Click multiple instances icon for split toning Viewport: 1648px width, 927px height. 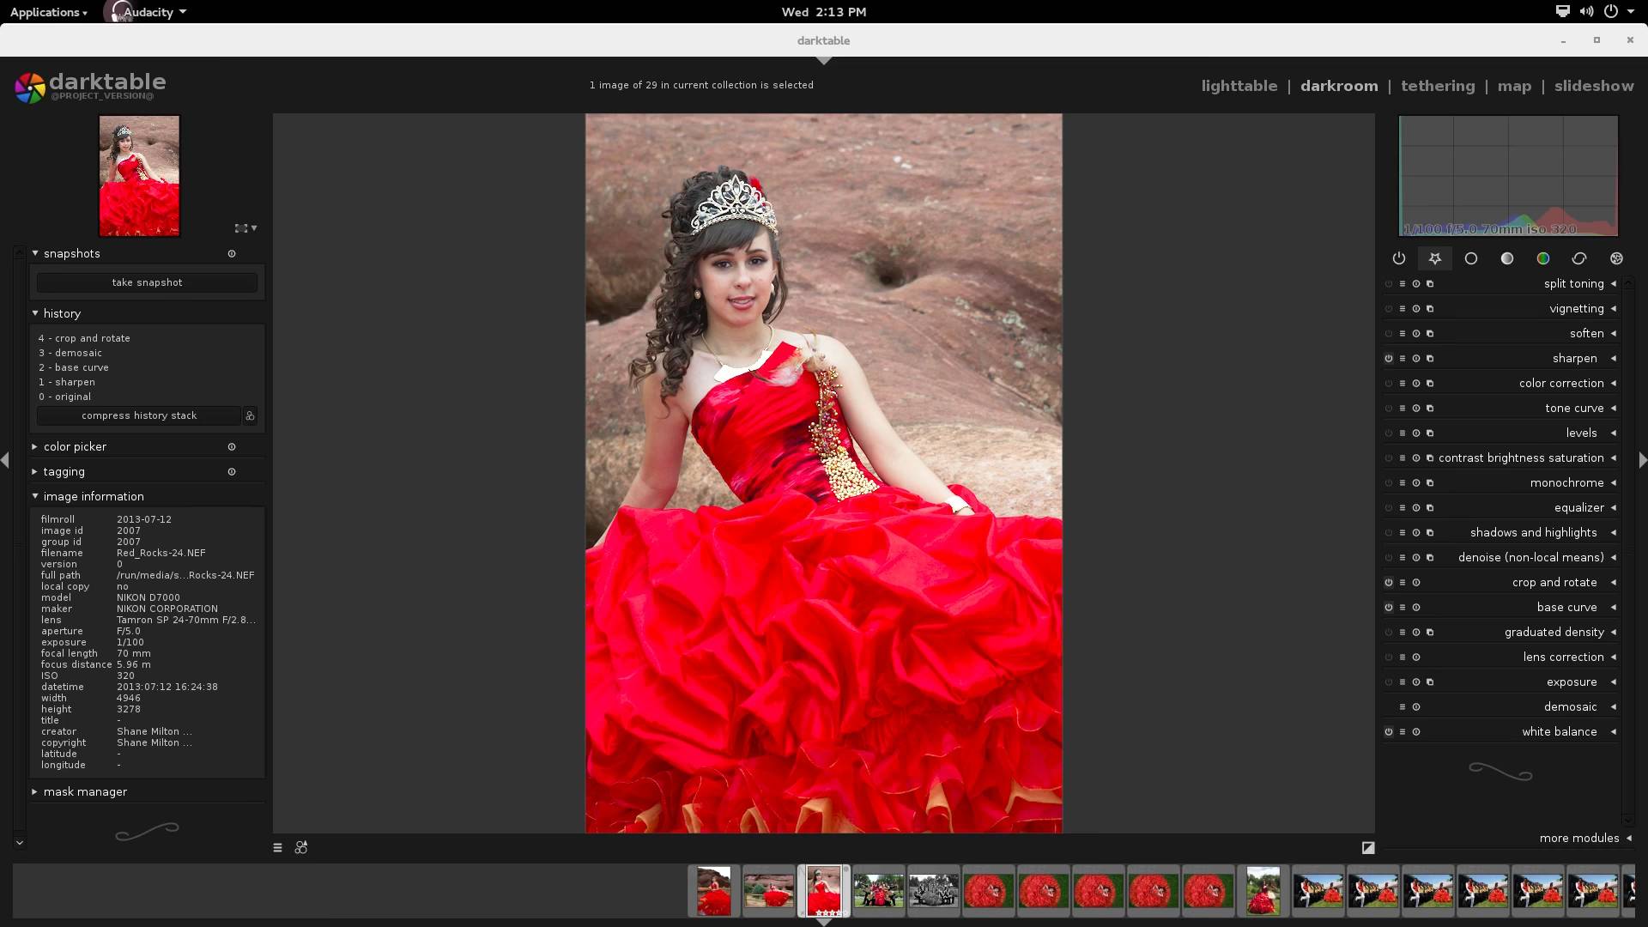click(x=1430, y=284)
